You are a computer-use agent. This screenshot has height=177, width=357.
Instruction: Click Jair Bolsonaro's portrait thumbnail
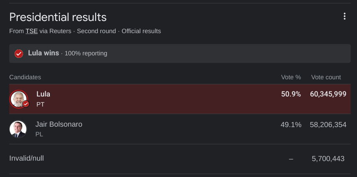pyautogui.click(x=18, y=129)
